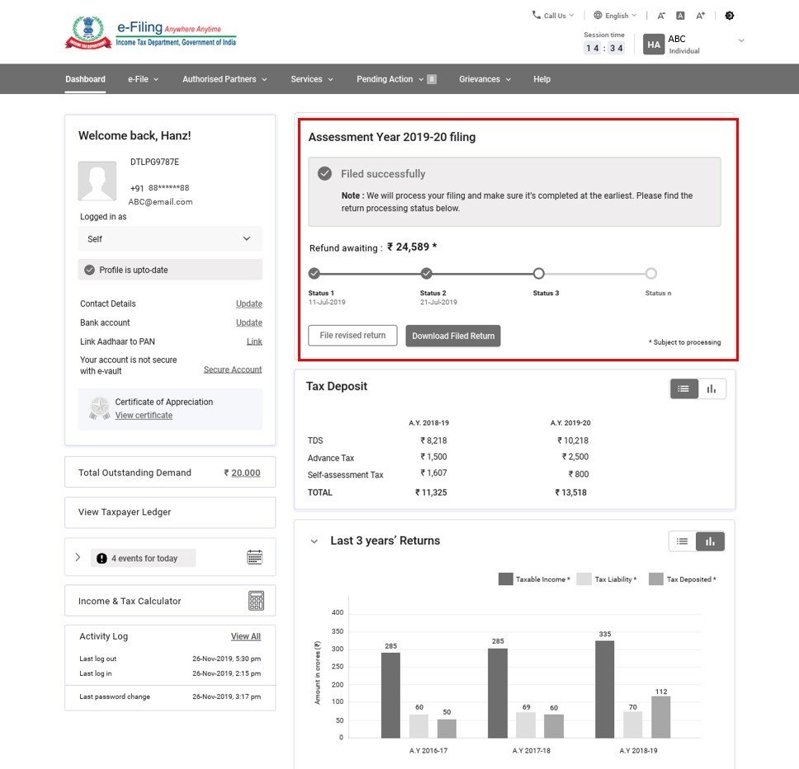Screen dimensions: 799x769
Task: Open the View Taxpayer Ledger panel
Action: (170, 512)
